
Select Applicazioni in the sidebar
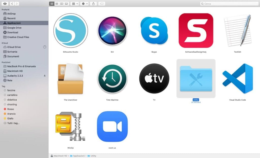(x=24, y=23)
